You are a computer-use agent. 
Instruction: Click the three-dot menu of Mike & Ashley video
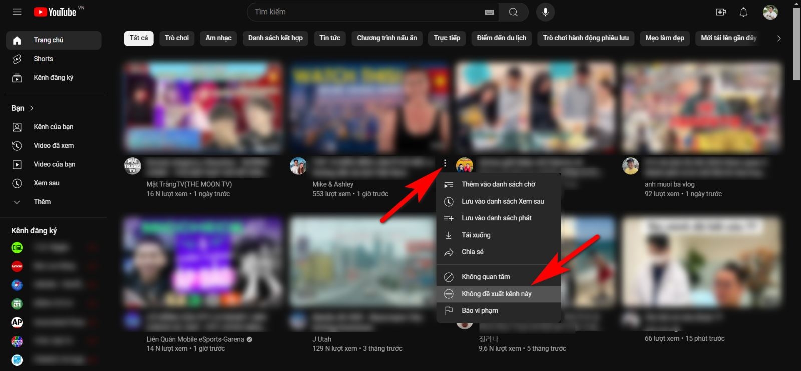[x=445, y=163]
